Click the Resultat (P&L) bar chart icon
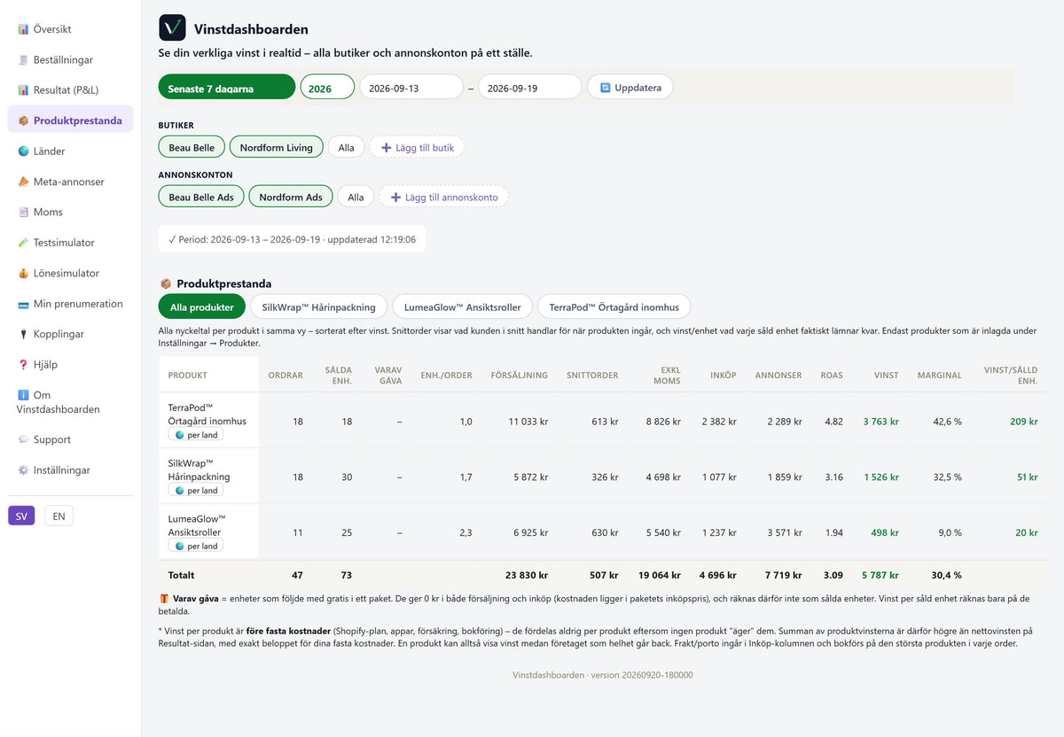Image resolution: width=1064 pixels, height=737 pixels. (x=23, y=90)
